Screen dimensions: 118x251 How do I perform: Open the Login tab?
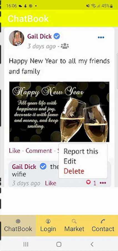[x=48, y=226]
